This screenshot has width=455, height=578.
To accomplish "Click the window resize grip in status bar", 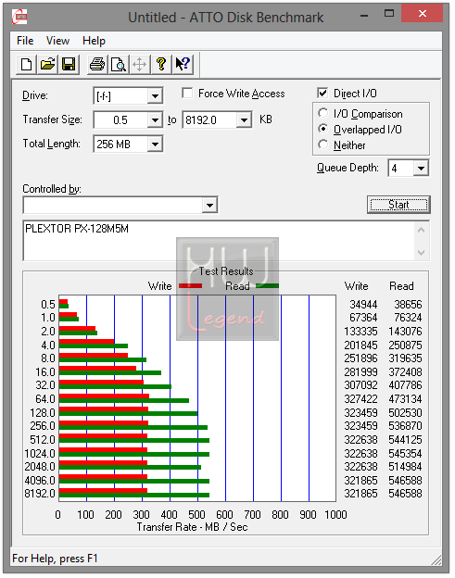I will tap(436, 560).
